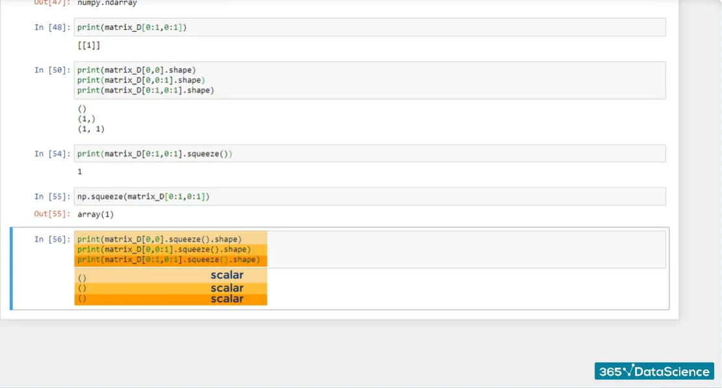Viewport: 722px width, 388px height.
Task: Click the In [56] prompt label
Action: pyautogui.click(x=52, y=239)
